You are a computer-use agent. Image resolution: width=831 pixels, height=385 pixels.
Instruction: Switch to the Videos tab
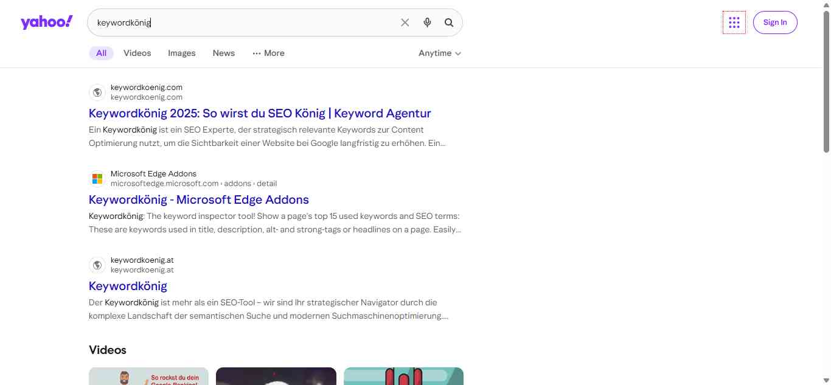tap(137, 53)
